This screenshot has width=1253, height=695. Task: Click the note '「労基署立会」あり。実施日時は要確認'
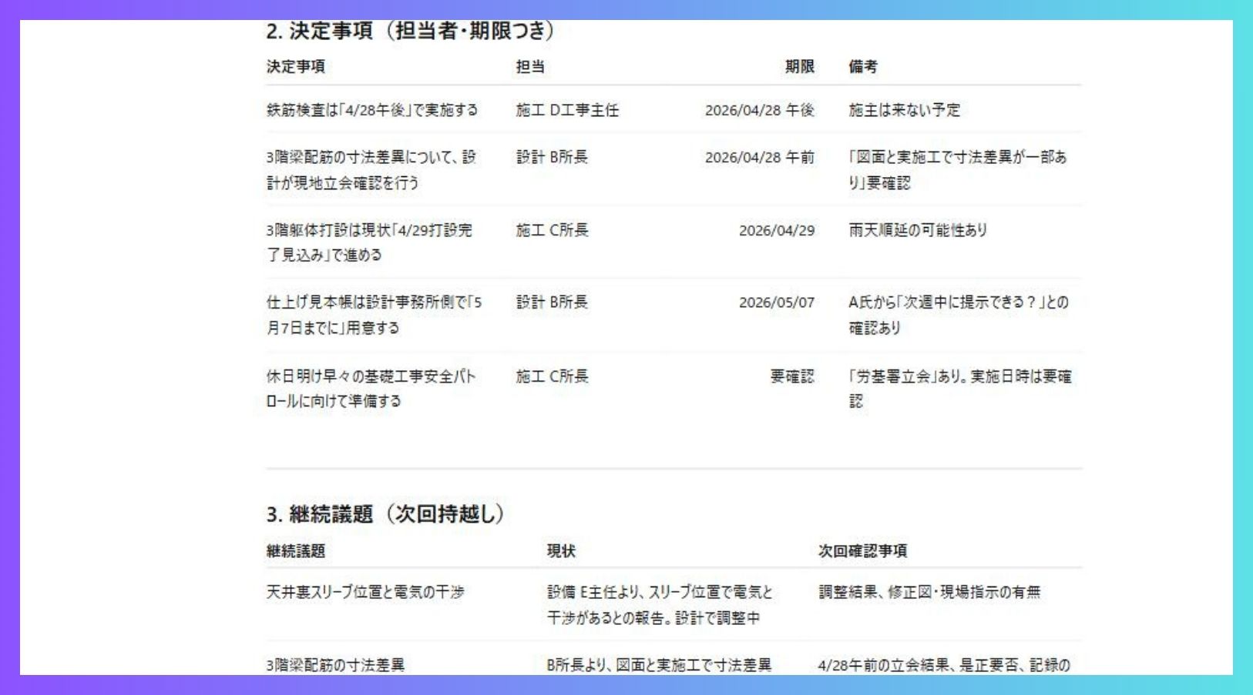tap(960, 389)
